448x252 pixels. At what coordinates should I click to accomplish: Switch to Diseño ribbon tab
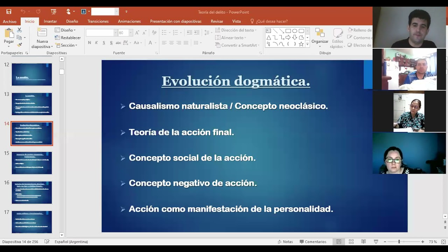point(72,21)
